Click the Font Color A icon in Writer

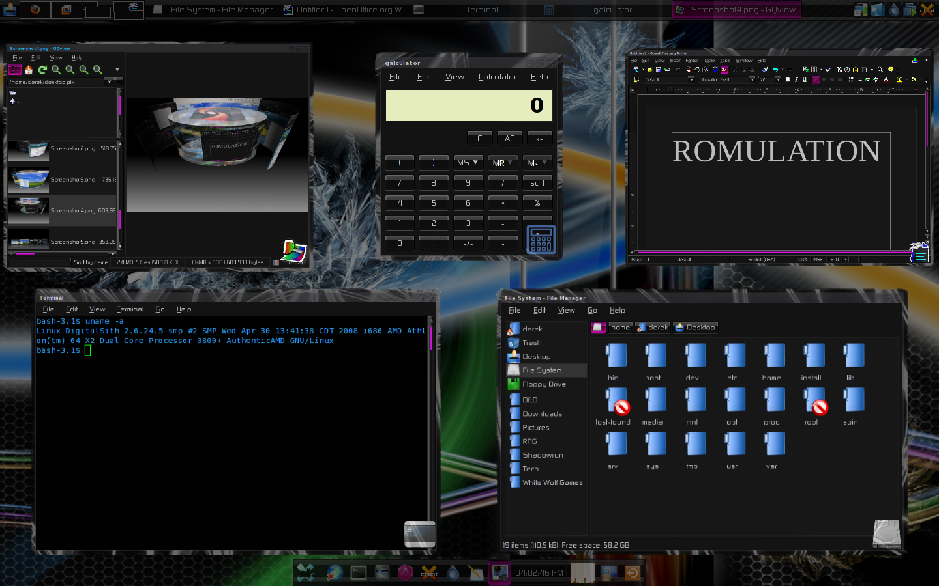point(886,79)
